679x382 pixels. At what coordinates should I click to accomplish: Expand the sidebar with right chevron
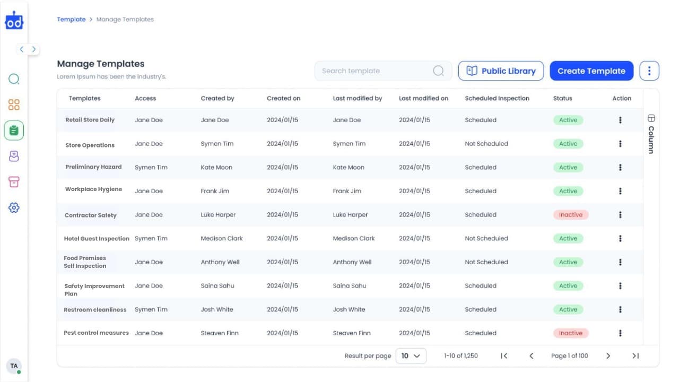(34, 49)
